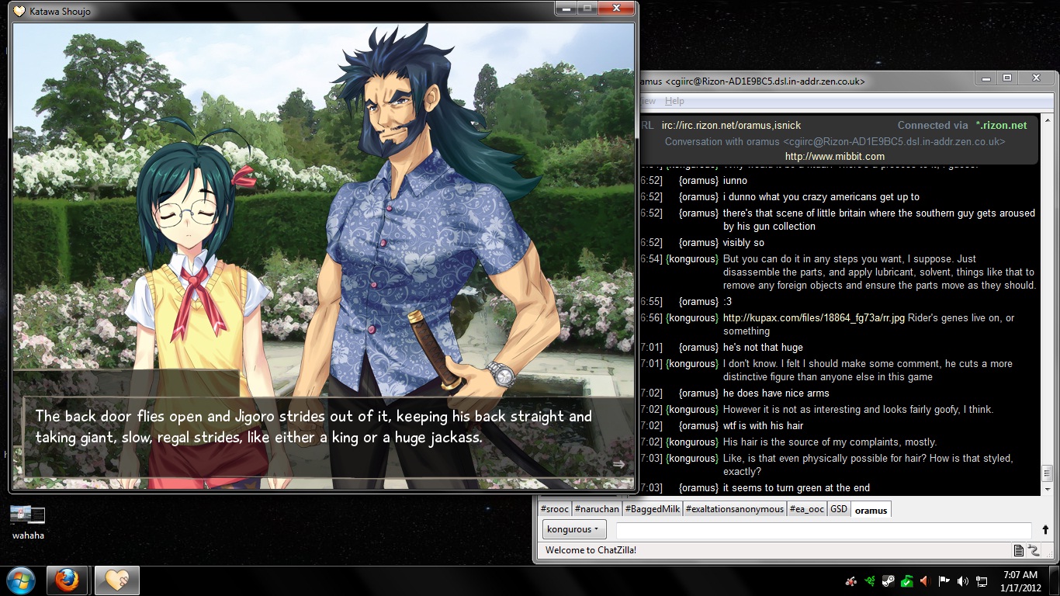Click the 'Welcome to ChatZilla!' status text
Viewport: 1060px width, 596px height.
click(591, 550)
